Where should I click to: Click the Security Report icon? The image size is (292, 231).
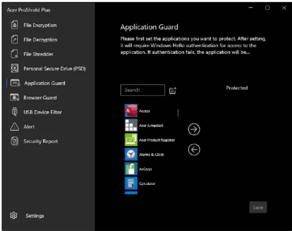(15, 141)
